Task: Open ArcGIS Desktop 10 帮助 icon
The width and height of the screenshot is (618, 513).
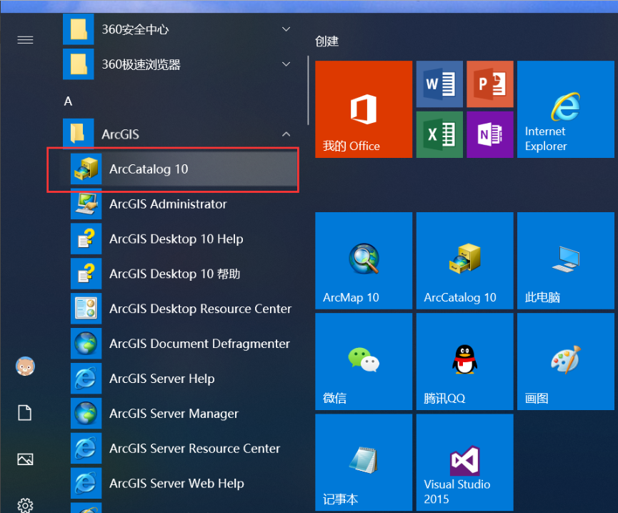Action: click(86, 274)
